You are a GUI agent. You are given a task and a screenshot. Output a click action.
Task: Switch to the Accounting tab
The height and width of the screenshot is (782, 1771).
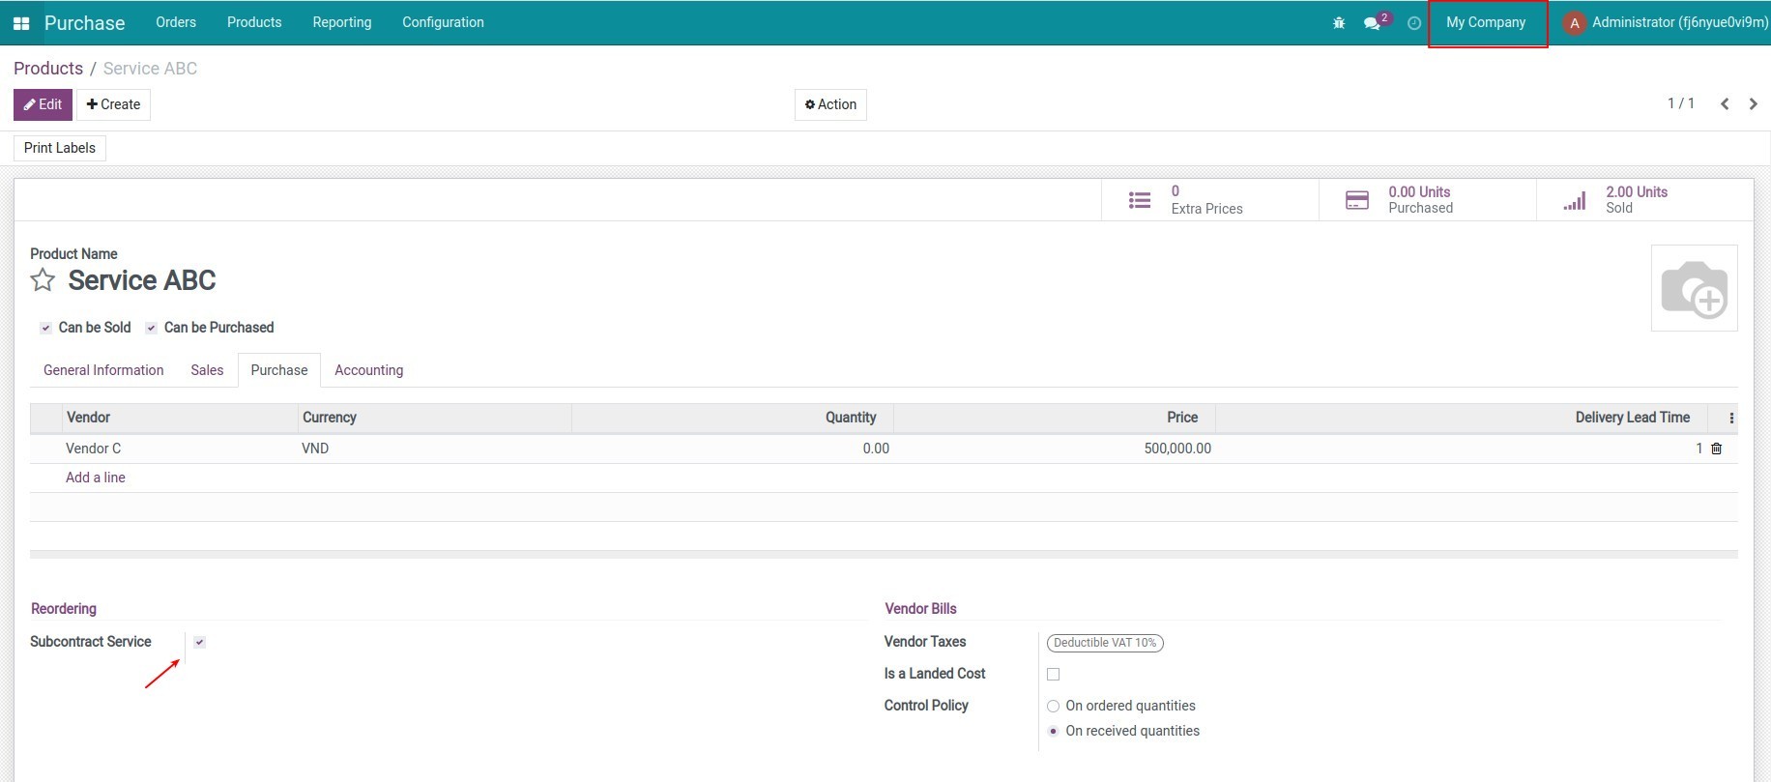click(368, 370)
